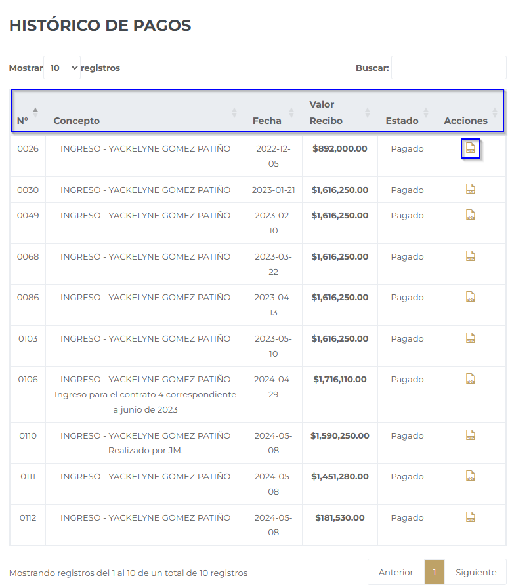510x587 pixels.
Task: View receipt document for payment 0049
Action: tap(470, 215)
